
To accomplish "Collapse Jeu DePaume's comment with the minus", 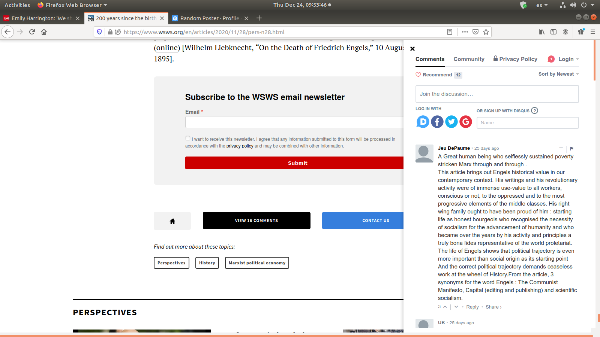I will pyautogui.click(x=561, y=148).
